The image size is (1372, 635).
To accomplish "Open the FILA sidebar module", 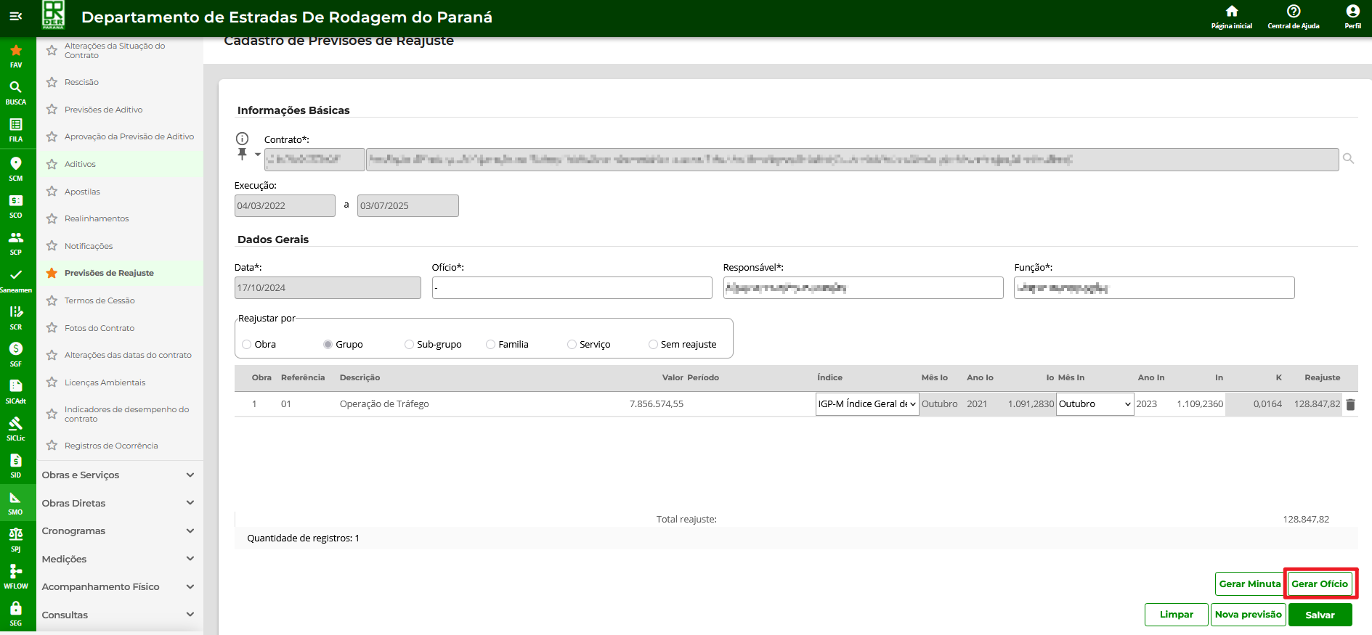I will [x=15, y=129].
